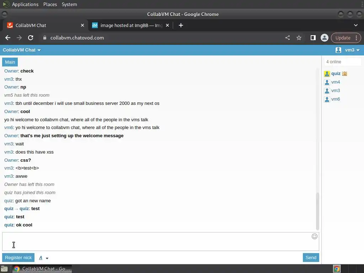Viewport: 364px width, 273px height.
Task: Click the browser forward arrow
Action: [19, 38]
